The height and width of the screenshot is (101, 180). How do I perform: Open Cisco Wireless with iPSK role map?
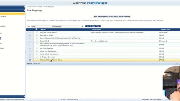(x=60, y=38)
